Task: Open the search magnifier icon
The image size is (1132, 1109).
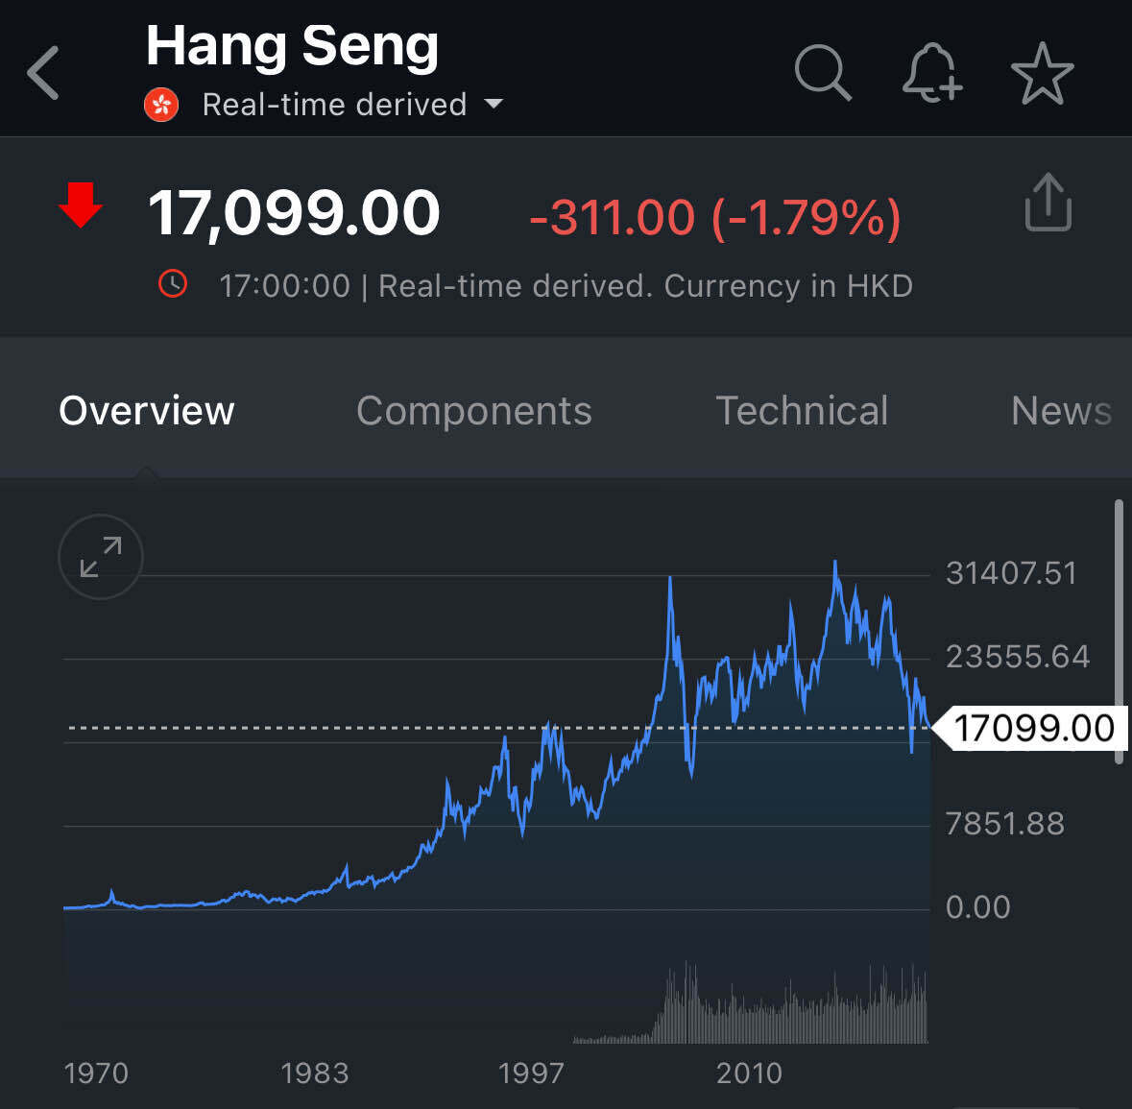Action: tap(823, 72)
